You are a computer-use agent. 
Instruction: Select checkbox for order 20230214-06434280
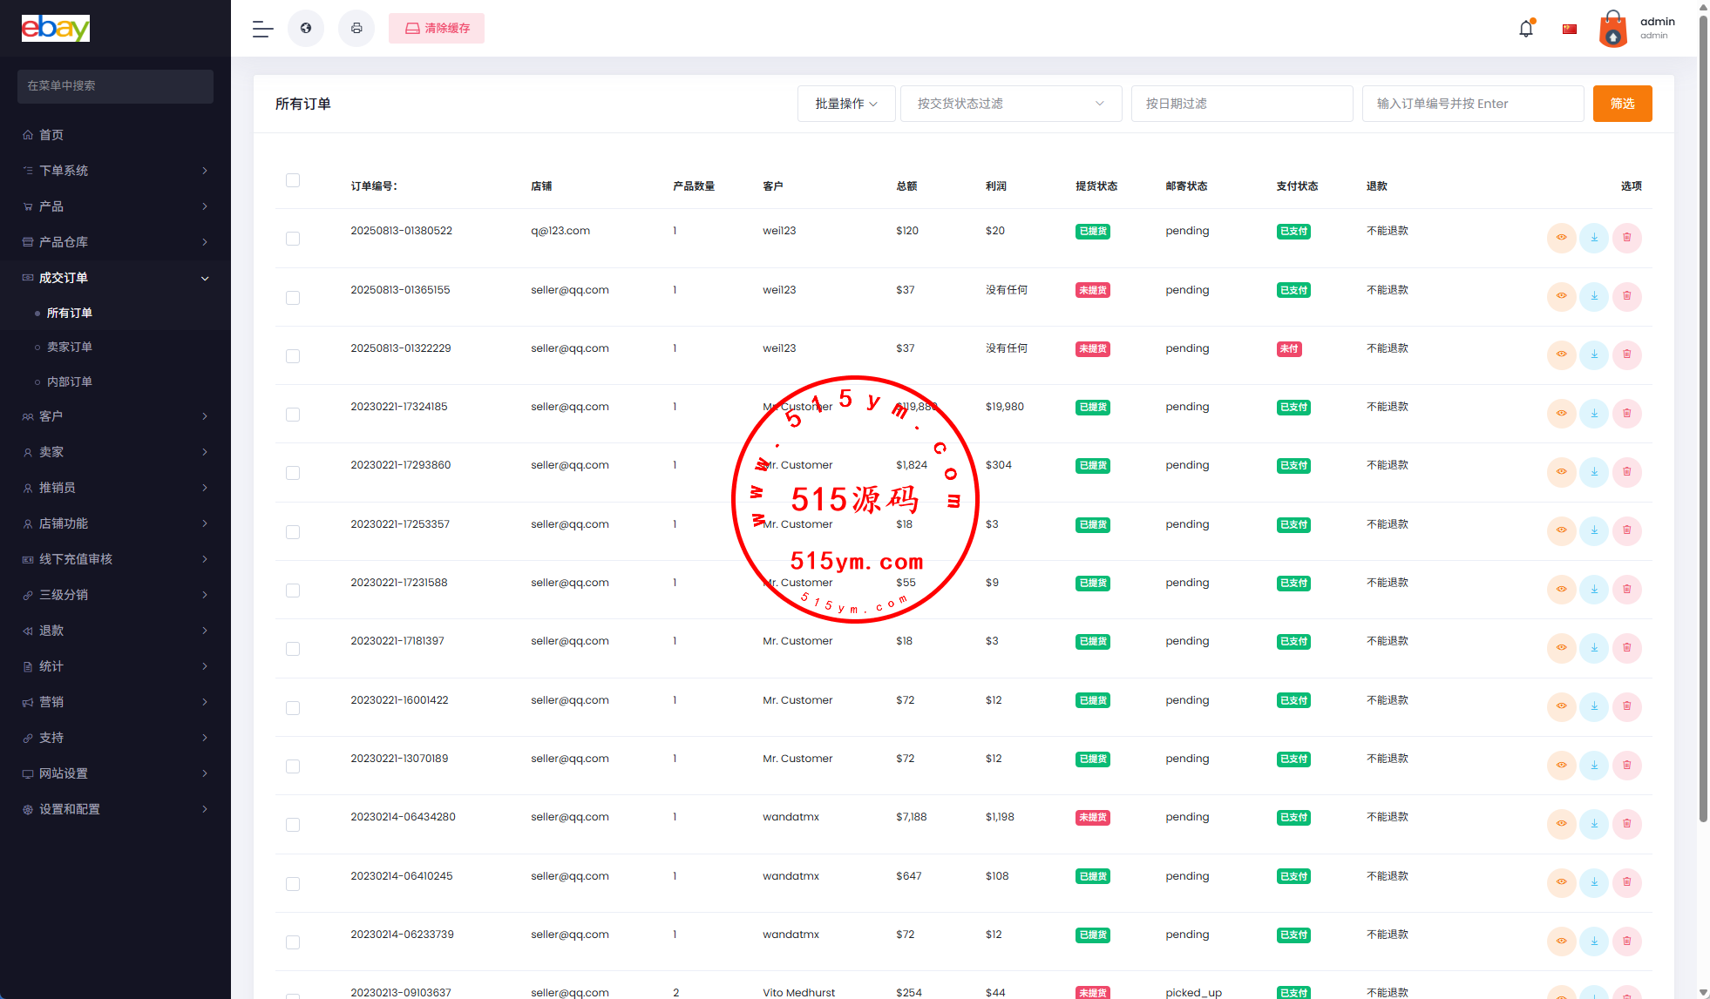point(293,825)
